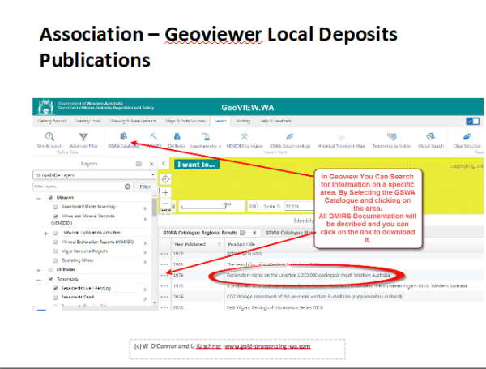Toggle Operating Mines layer checkbox

[x=55, y=260]
